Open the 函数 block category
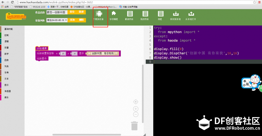The image size is (262, 136). click(x=7, y=60)
